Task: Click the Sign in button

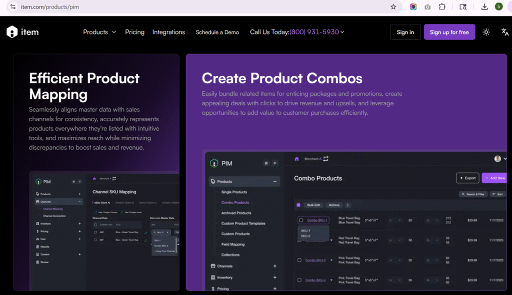Action: pos(405,32)
